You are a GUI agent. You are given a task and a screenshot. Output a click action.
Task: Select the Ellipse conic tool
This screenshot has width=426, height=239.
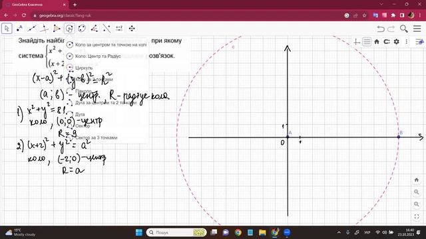click(x=82, y=29)
